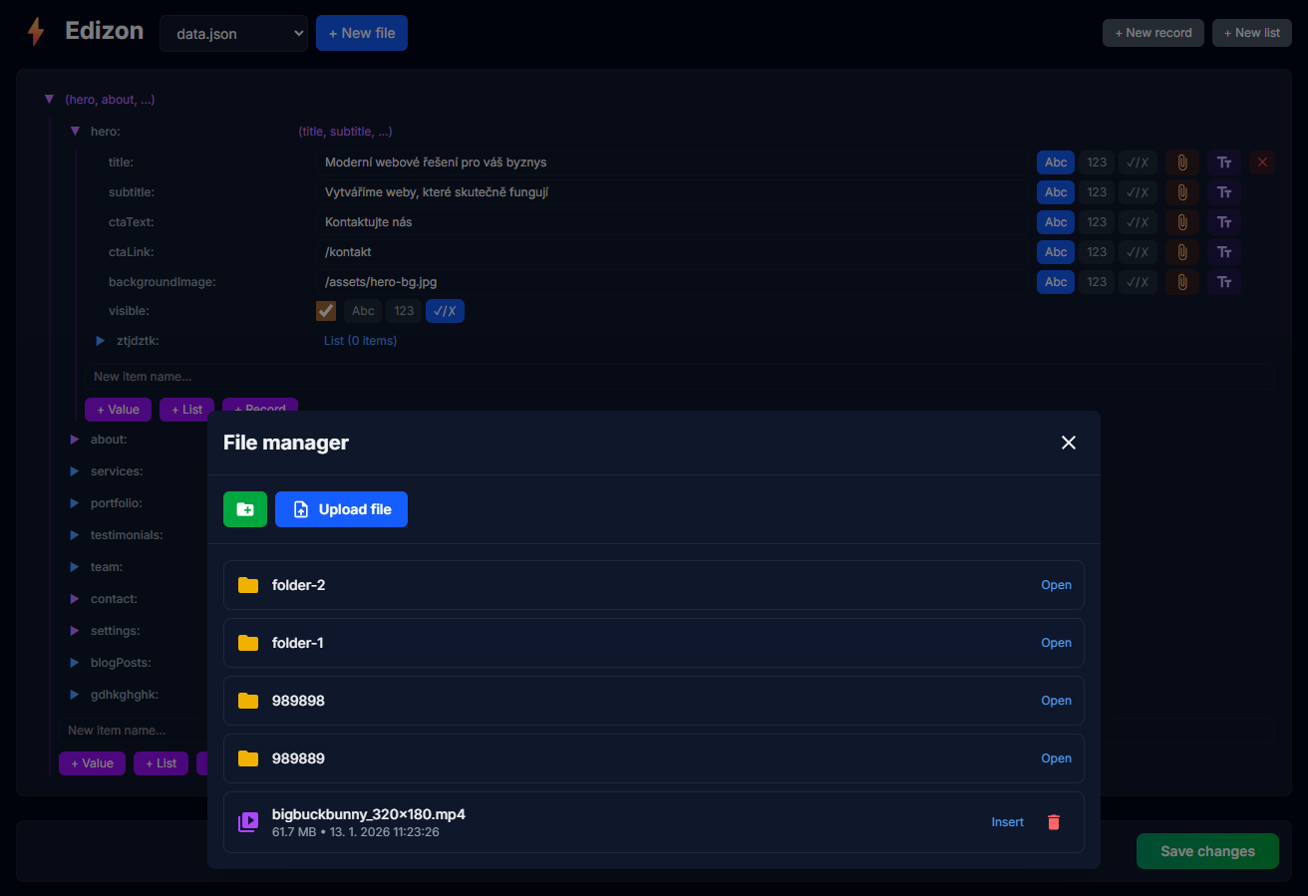Open the file attachment picker for ctaLink
The width and height of the screenshot is (1308, 896).
(x=1182, y=252)
